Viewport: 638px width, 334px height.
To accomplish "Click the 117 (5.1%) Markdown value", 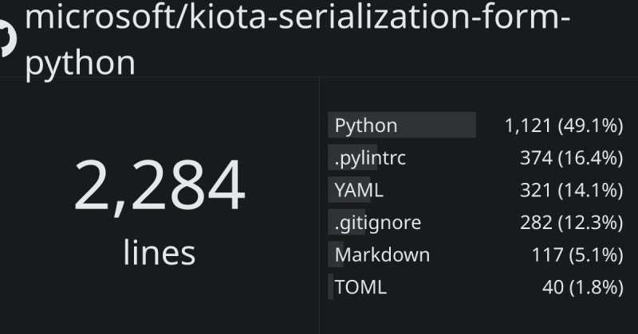I will [x=577, y=254].
